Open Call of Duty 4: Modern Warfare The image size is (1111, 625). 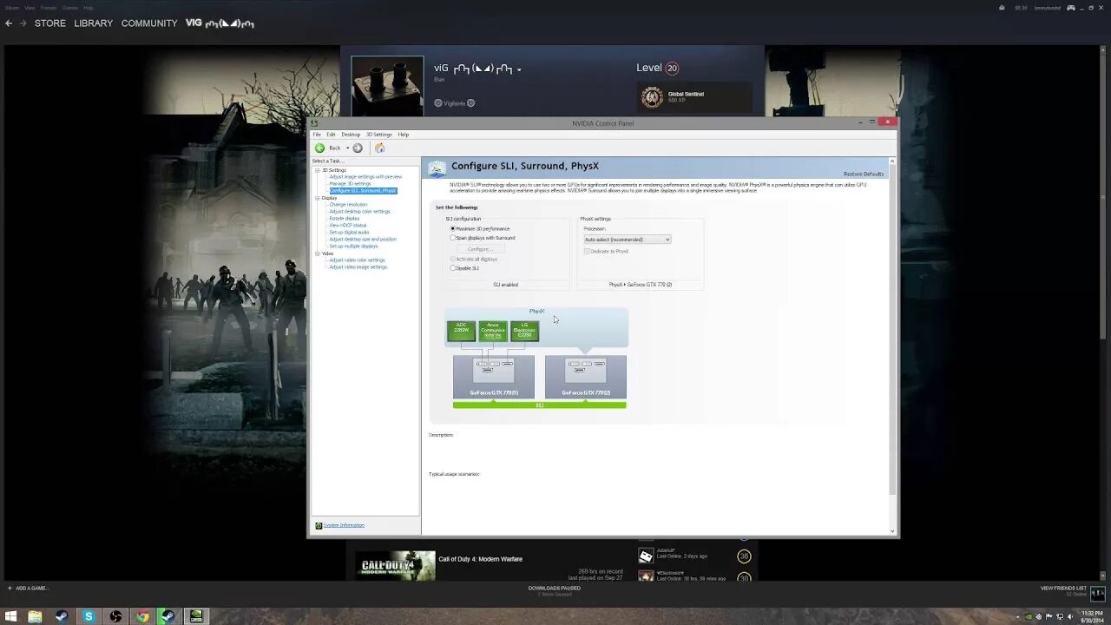[x=481, y=559]
